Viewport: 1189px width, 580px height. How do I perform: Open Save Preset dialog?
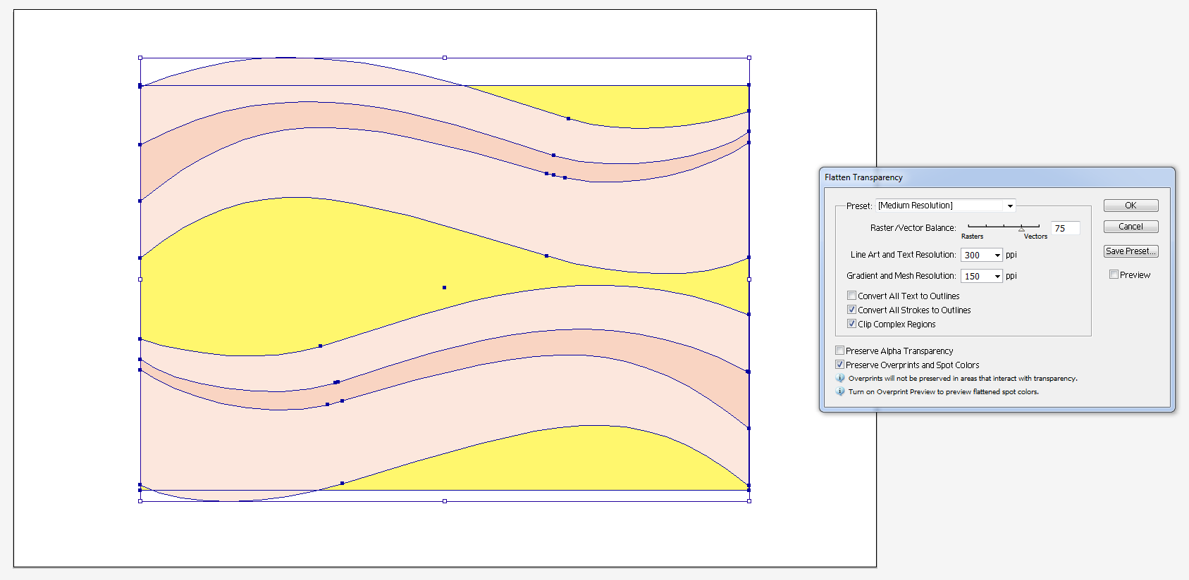pyautogui.click(x=1131, y=251)
